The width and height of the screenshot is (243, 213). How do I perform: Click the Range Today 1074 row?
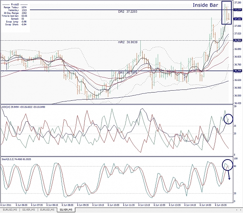pyautogui.click(x=15, y=7)
